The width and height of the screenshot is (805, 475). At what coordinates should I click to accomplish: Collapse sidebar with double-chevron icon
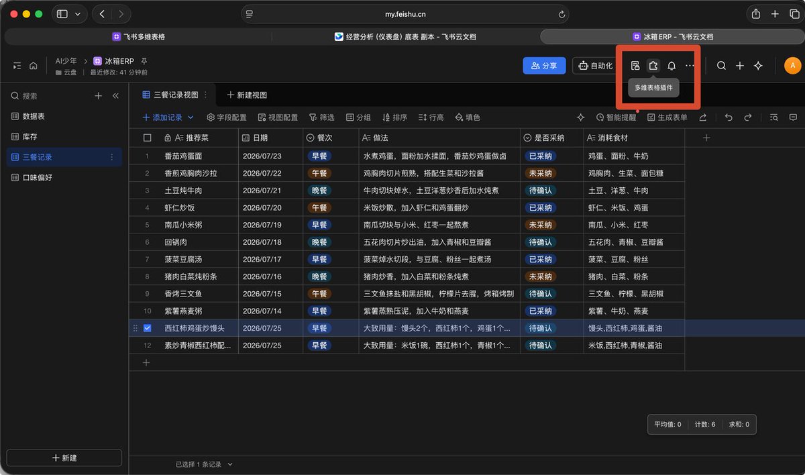tap(115, 96)
